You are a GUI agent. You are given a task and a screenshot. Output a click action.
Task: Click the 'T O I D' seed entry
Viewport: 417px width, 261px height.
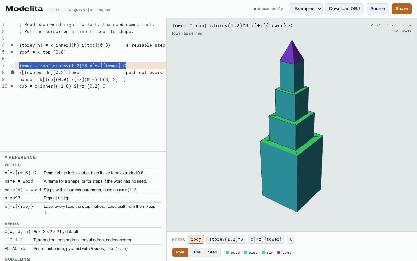click(83, 240)
